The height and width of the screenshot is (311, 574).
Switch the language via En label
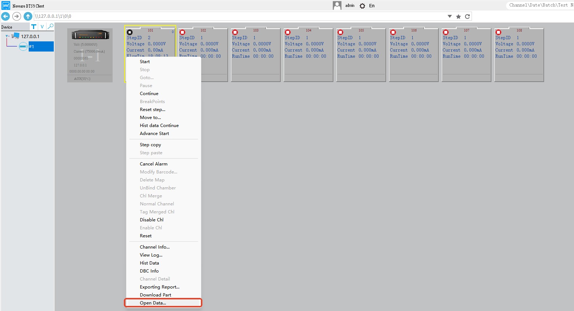(372, 6)
